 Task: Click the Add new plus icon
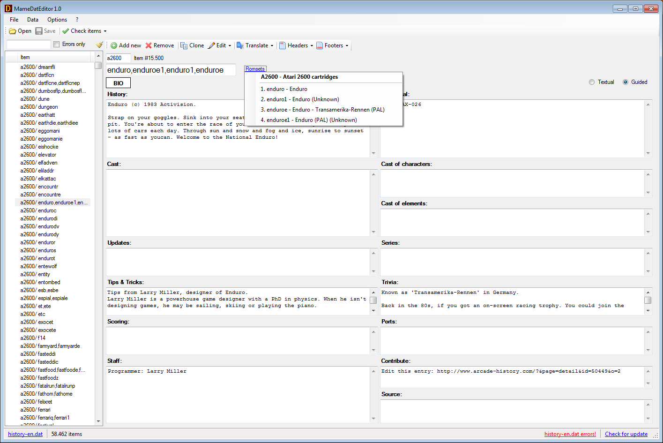point(114,45)
